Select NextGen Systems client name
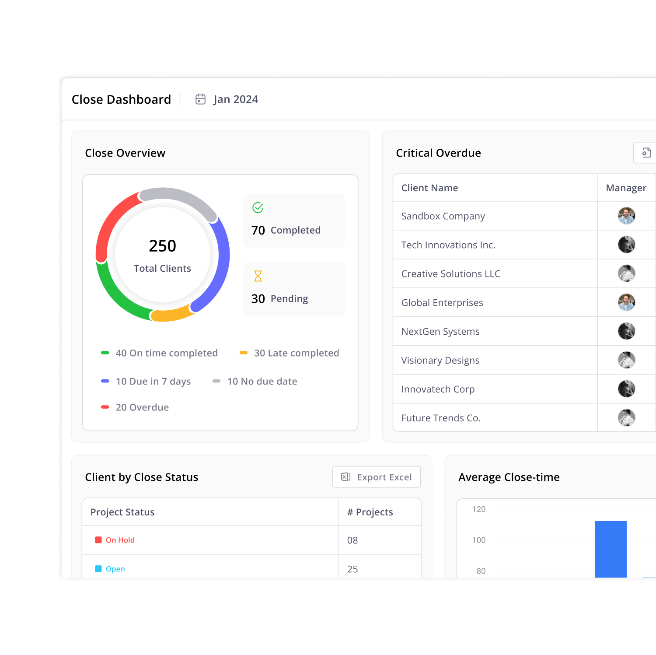This screenshot has width=656, height=655. (440, 332)
